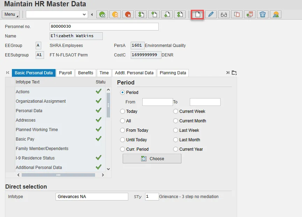The width and height of the screenshot is (302, 217).
Task: Select the Current Month radio option
Action: [175, 121]
